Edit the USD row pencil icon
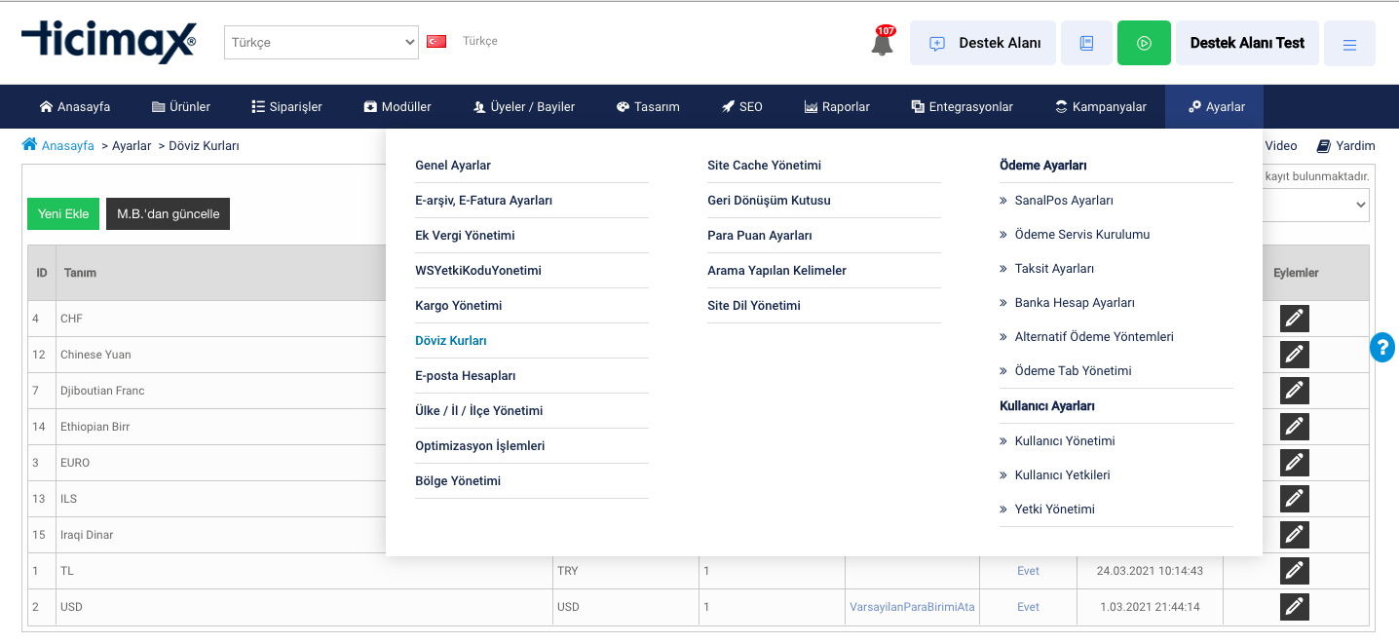Image resolution: width=1399 pixels, height=643 pixels. pos(1295,607)
